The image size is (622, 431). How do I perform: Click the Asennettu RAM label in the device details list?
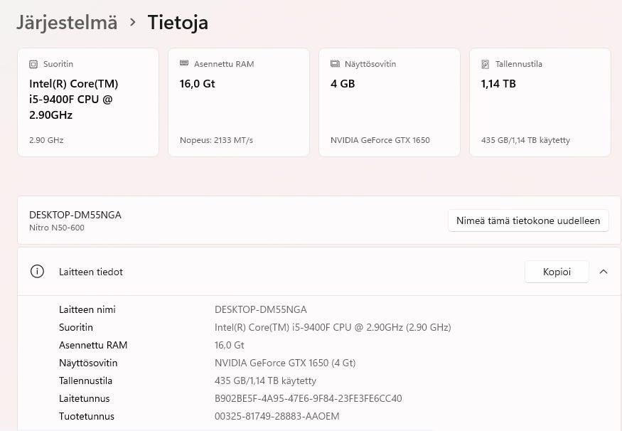93,345
